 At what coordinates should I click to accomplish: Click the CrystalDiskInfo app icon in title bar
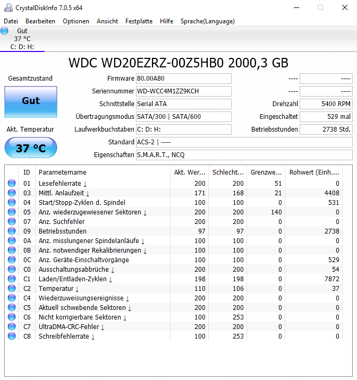coord(8,8)
